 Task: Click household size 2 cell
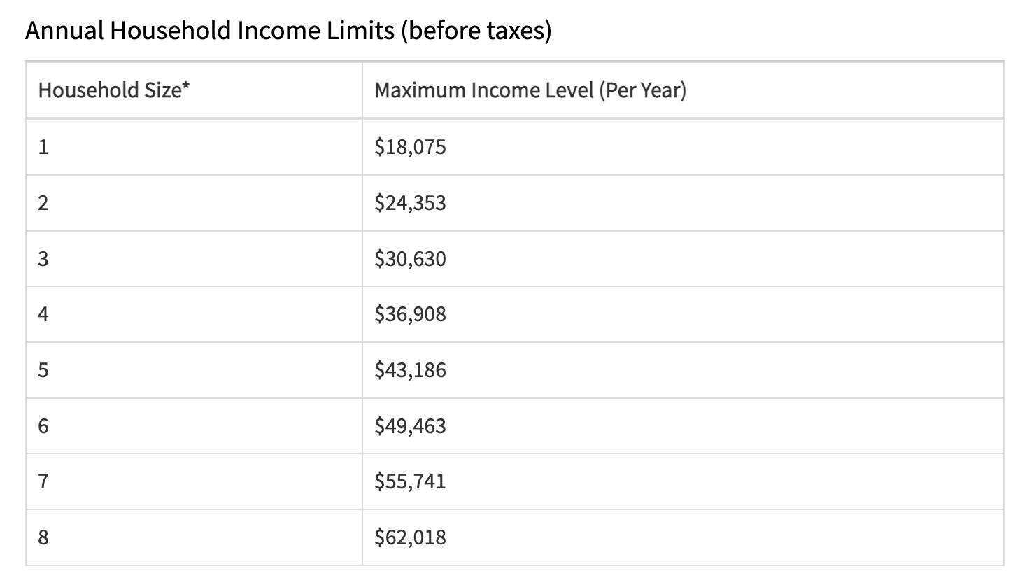(x=194, y=203)
